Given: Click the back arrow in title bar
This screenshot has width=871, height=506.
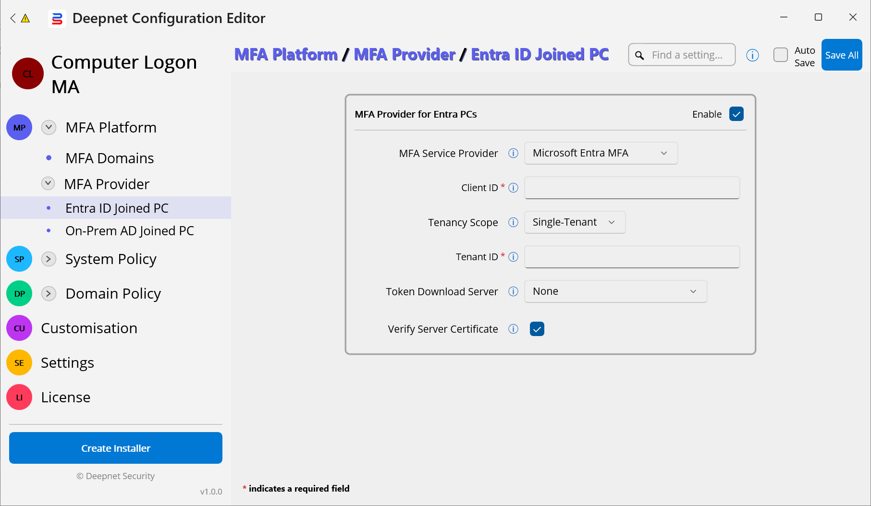Looking at the screenshot, I should [13, 18].
